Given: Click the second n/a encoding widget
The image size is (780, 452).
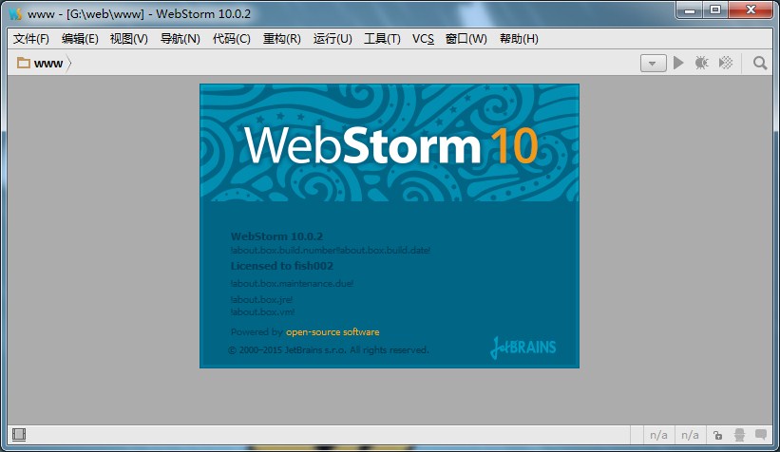Looking at the screenshot, I should point(690,435).
